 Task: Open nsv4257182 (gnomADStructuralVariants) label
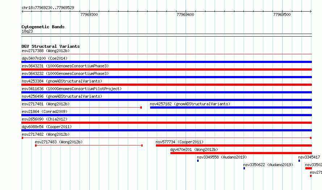coord(190,104)
